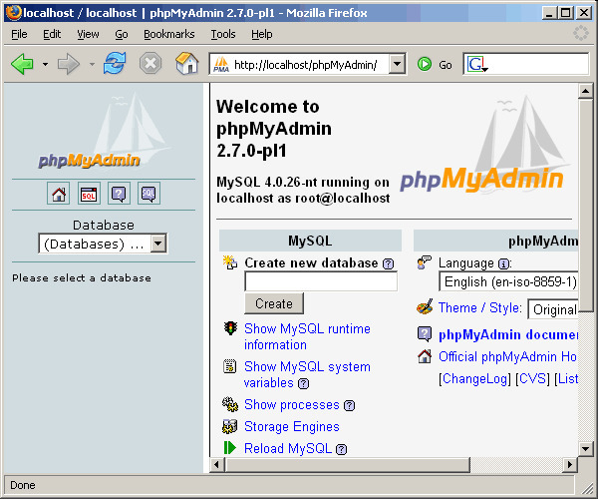Click the browser Reload button

[115, 64]
